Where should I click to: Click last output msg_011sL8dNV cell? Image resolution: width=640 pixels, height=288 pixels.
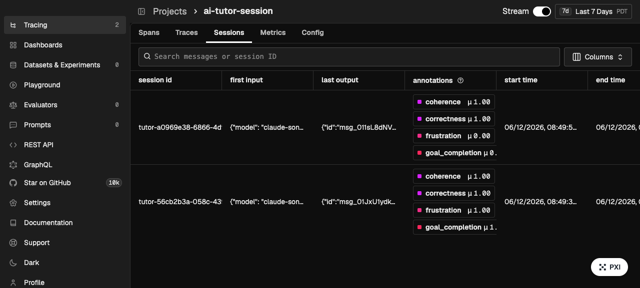click(x=359, y=127)
